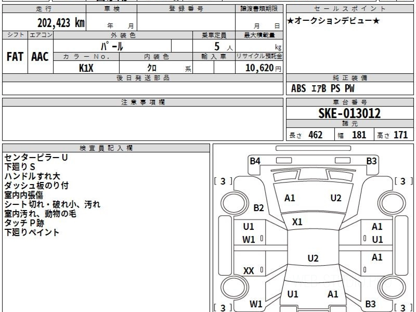Select the 下廻りペイント note line
This screenshot has width=416, height=312.
click(32, 232)
